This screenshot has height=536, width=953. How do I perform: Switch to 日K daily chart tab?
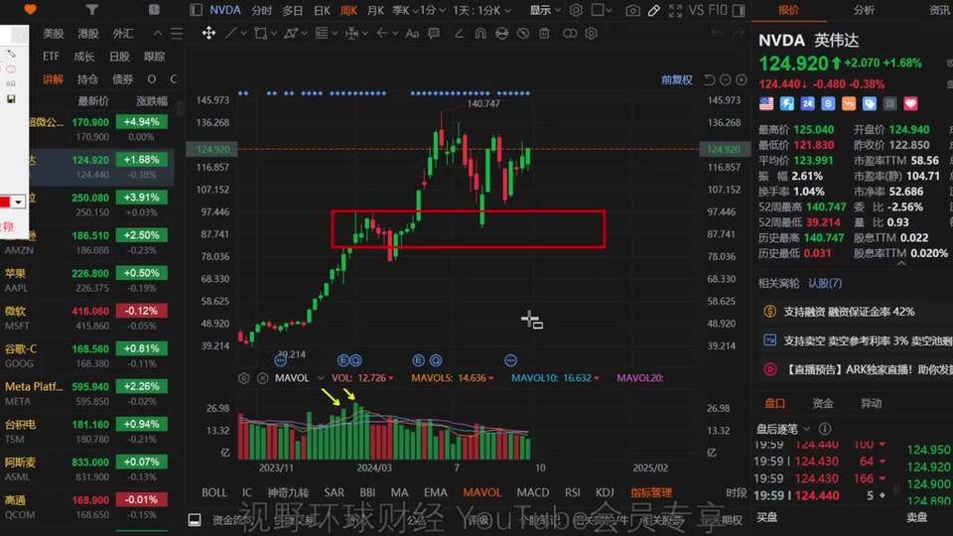point(322,10)
